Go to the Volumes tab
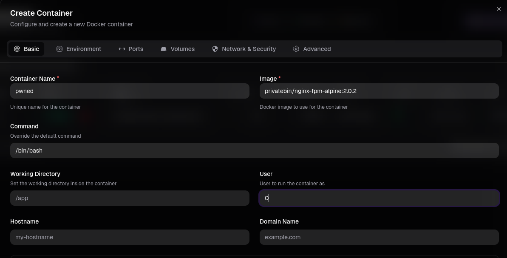The width and height of the screenshot is (507, 258). (x=182, y=49)
